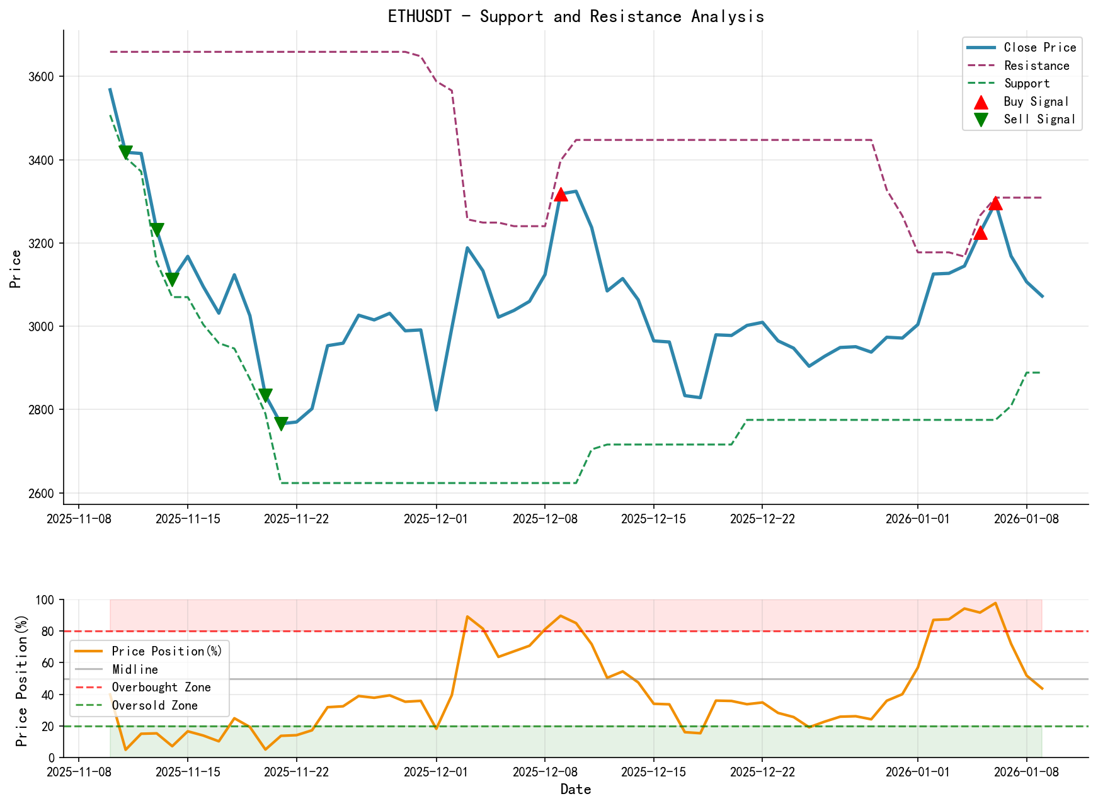
Task: Click the red buy triangle near 2026-01-05
Action: coord(981,234)
